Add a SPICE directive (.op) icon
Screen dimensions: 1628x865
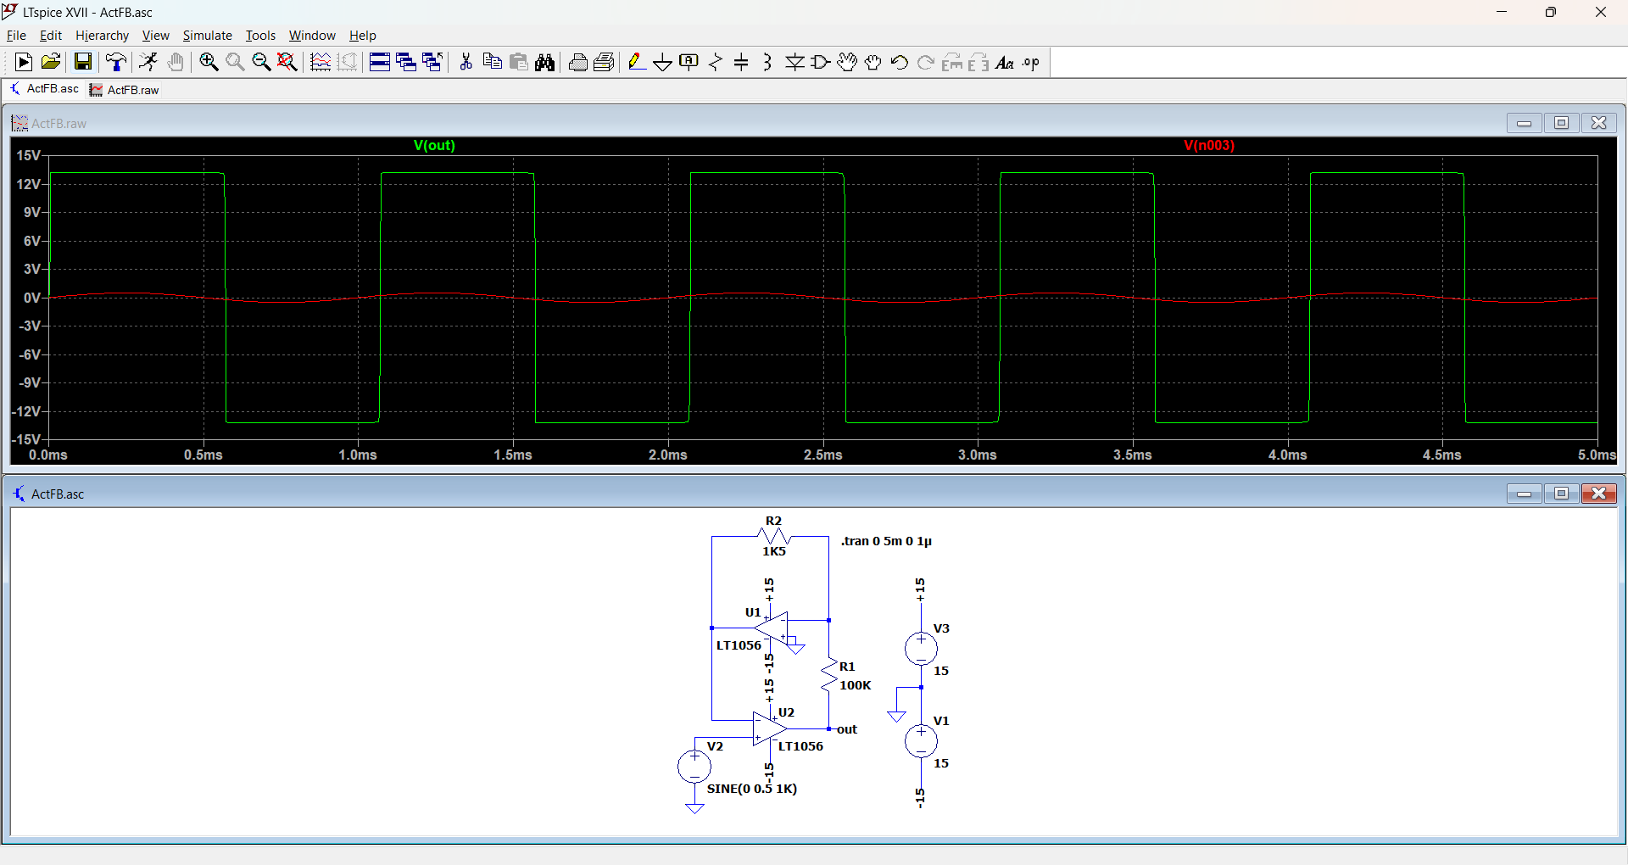point(1031,62)
